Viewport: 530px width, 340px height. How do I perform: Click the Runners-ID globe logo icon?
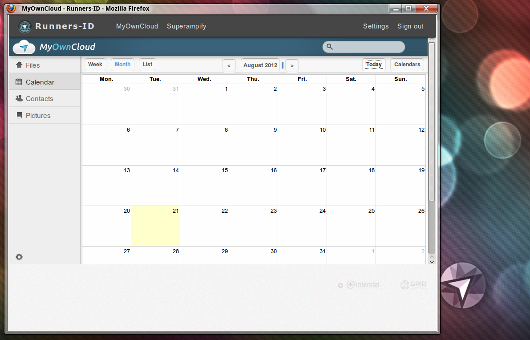[24, 26]
